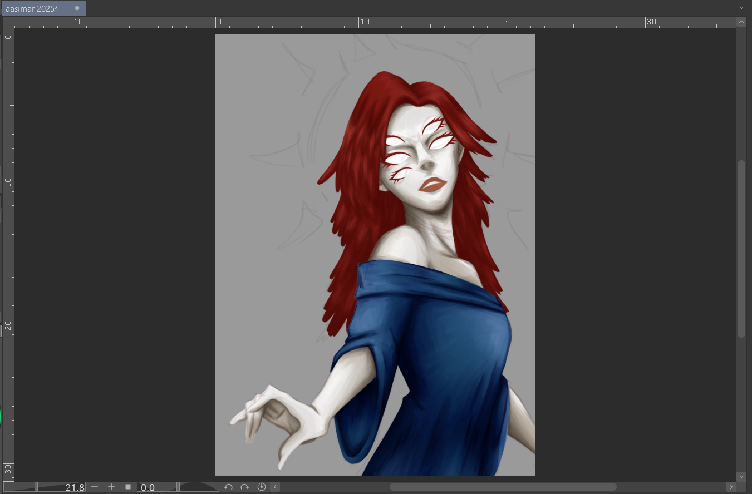This screenshot has height=494, width=752.
Task: Click the zoom out minus icon
Action: pos(95,487)
